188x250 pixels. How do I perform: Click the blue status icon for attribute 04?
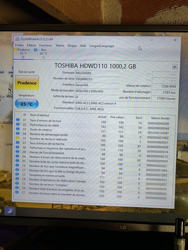(x=18, y=133)
